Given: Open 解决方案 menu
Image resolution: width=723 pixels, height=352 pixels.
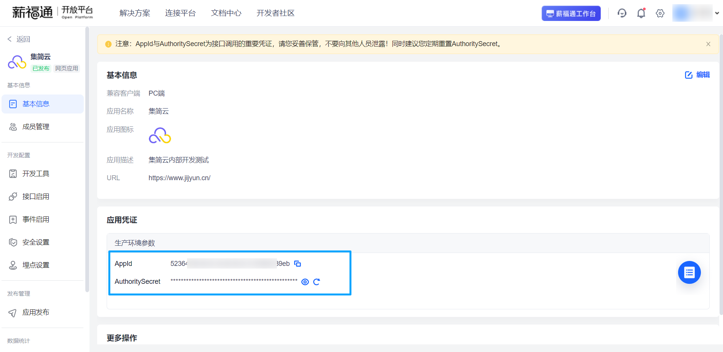Looking at the screenshot, I should pyautogui.click(x=135, y=13).
